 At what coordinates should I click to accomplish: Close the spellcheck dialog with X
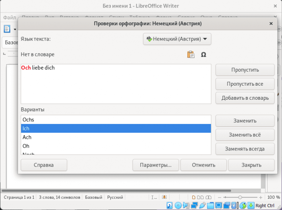tap(271, 23)
